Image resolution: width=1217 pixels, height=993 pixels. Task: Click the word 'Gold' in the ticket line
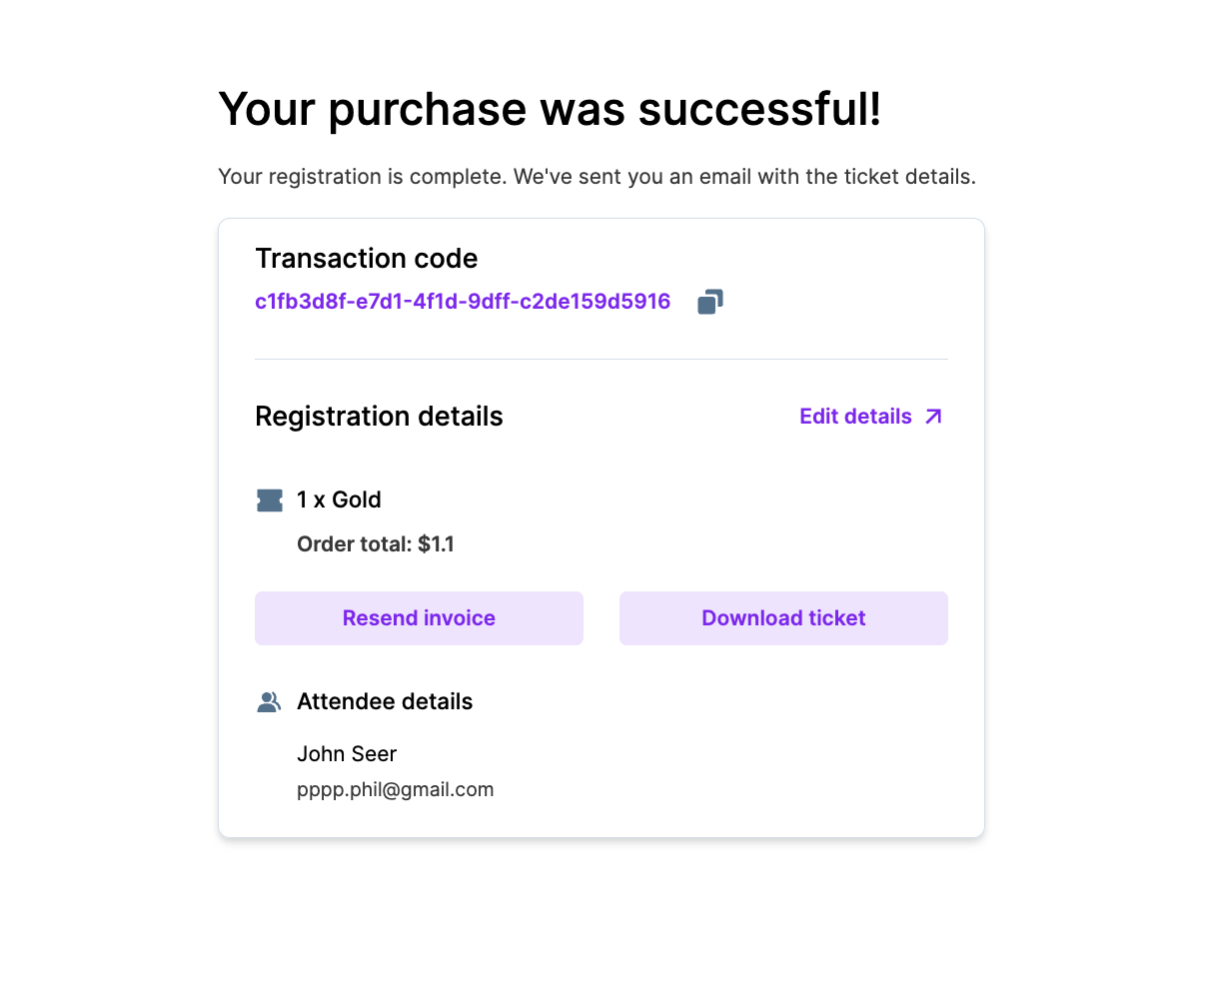pyautogui.click(x=357, y=500)
